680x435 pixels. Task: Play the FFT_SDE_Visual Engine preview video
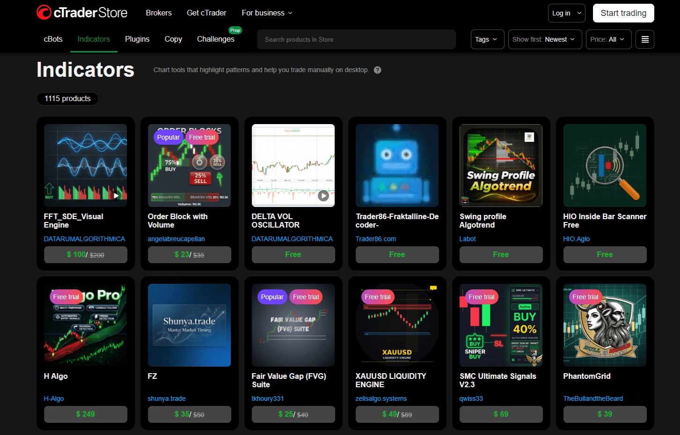pyautogui.click(x=116, y=196)
